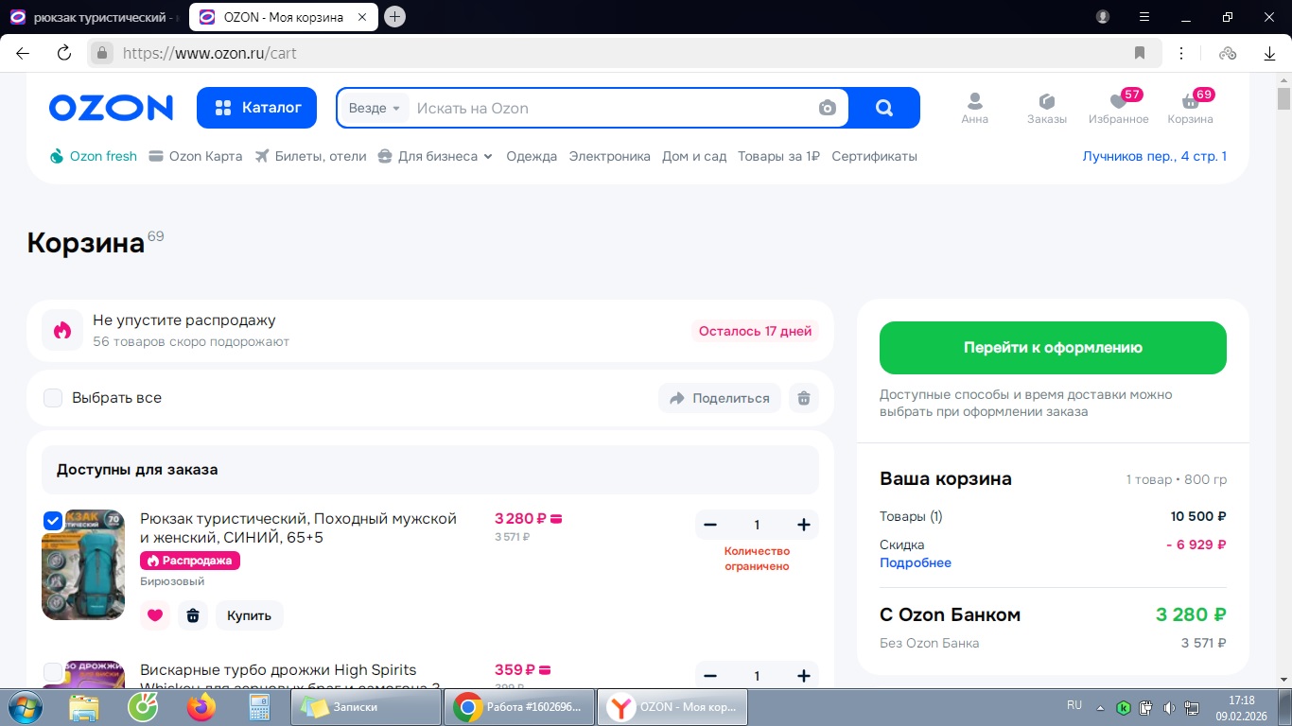The width and height of the screenshot is (1292, 726).
Task: Open the Заказы orders icon
Action: coord(1046,102)
